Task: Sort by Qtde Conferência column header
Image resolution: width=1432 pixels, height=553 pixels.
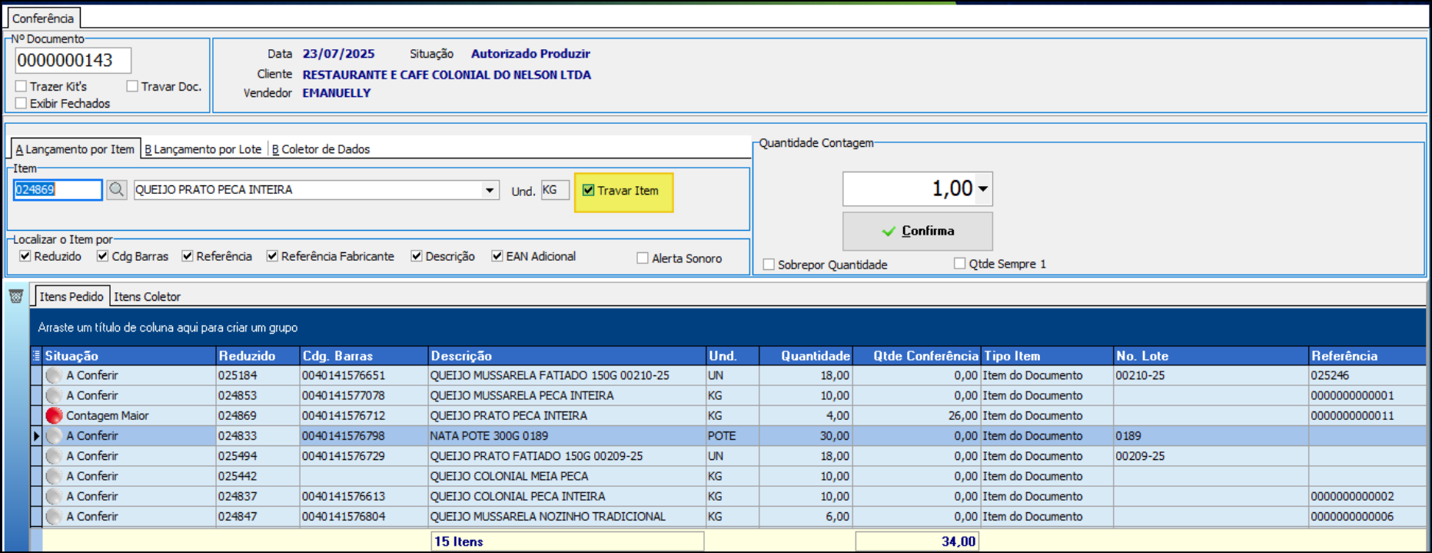Action: 916,355
